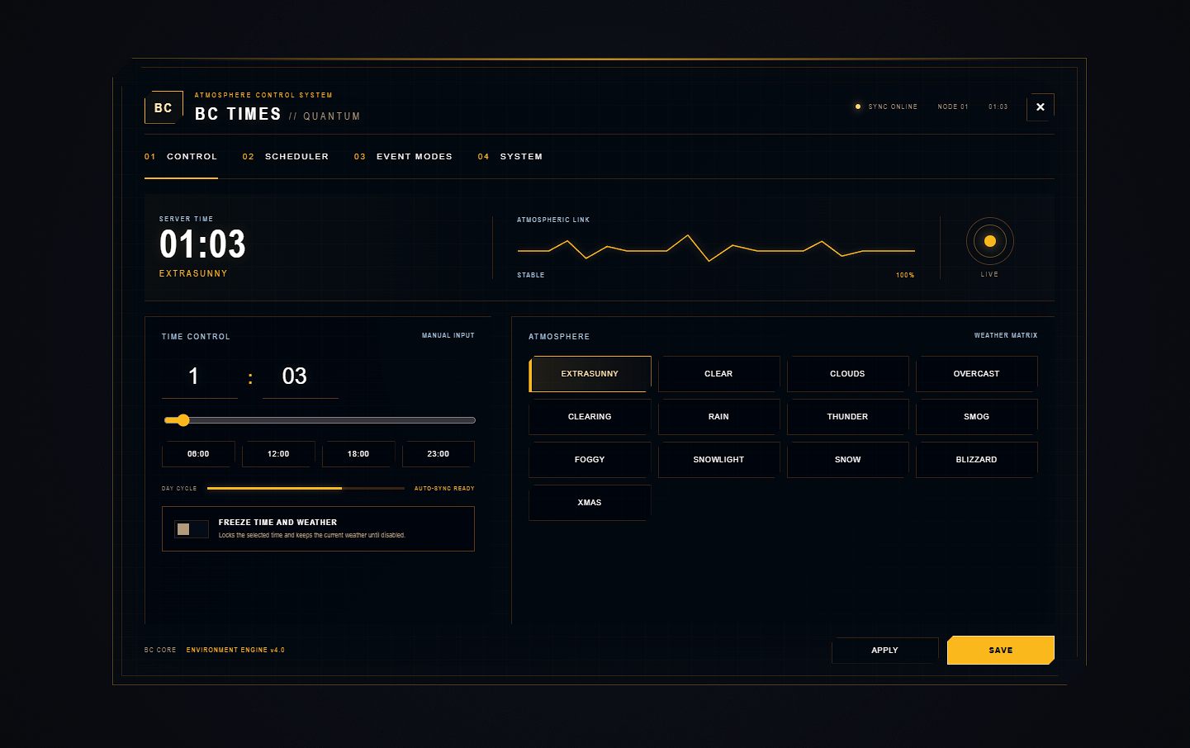Click the yellow Save button
This screenshot has height=748, width=1190.
(x=1001, y=651)
